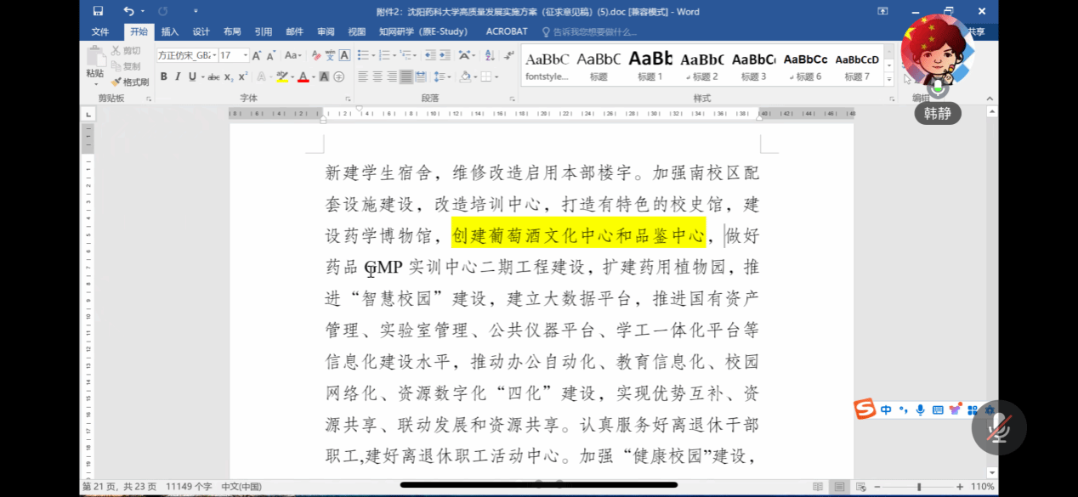1078x497 pixels.
Task: Open the font size 17 dropdown
Action: [246, 55]
